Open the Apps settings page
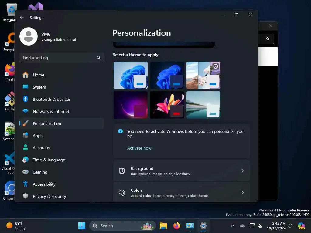 (x=62, y=136)
